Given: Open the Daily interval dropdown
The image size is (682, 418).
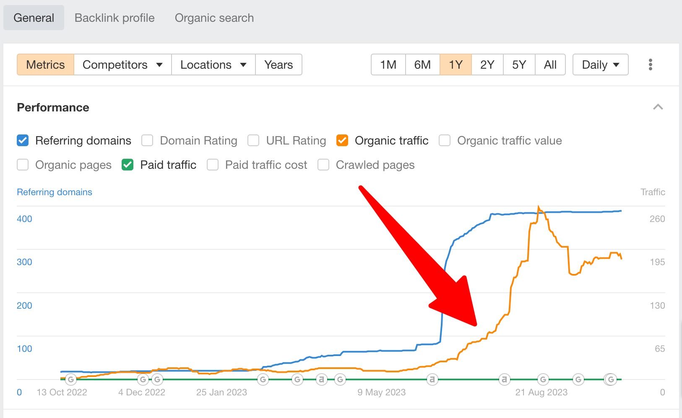Looking at the screenshot, I should [x=600, y=65].
